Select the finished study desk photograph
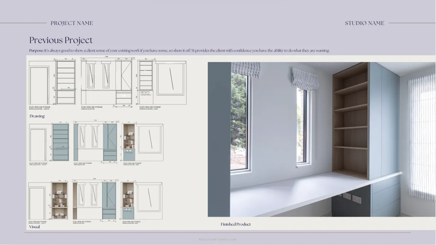436x245 pixels. [x=322, y=139]
